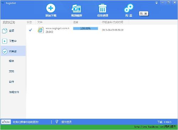Image resolution: width=178 pixels, height=130 pixels.
Task: Click the My Tasks (我的任务) sidebar header
Action: coord(9,22)
